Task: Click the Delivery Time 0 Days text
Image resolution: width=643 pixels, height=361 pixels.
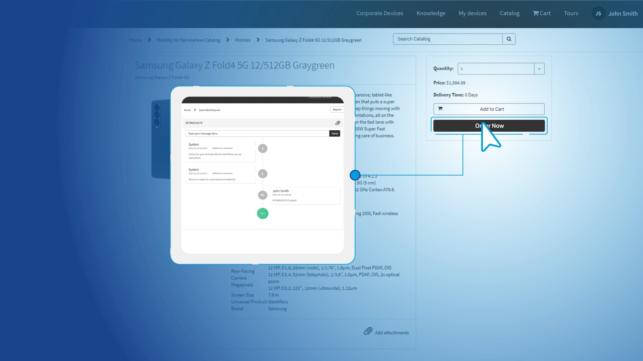Action: pos(455,95)
